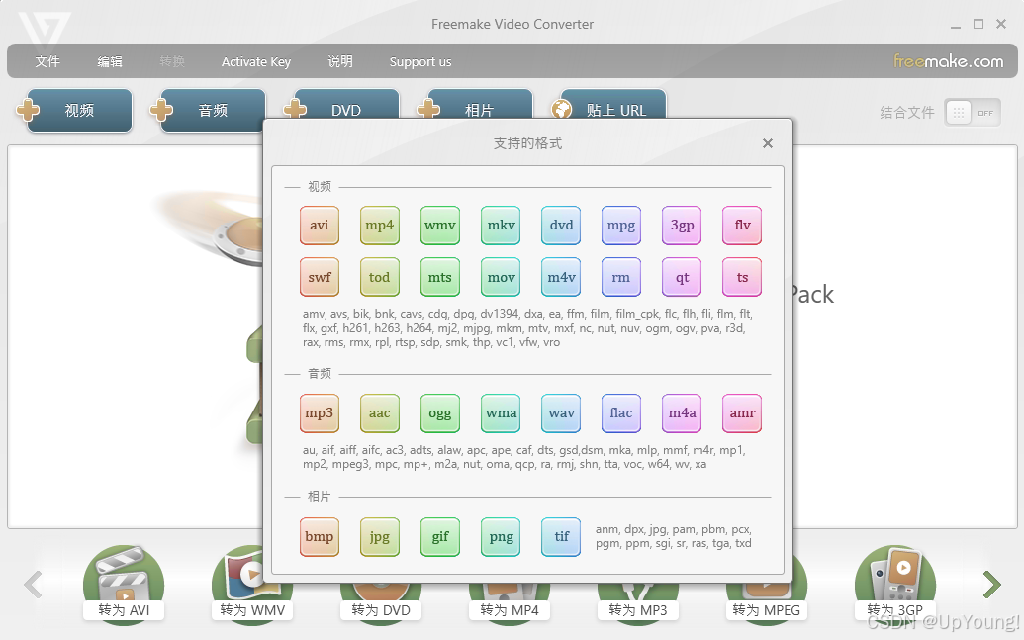The image size is (1024, 640).
Task: Toggle the 结合文件 OFF switch
Action: pyautogui.click(x=972, y=113)
